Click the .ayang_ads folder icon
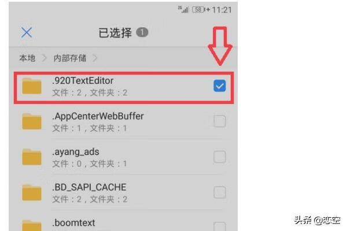 pyautogui.click(x=32, y=157)
